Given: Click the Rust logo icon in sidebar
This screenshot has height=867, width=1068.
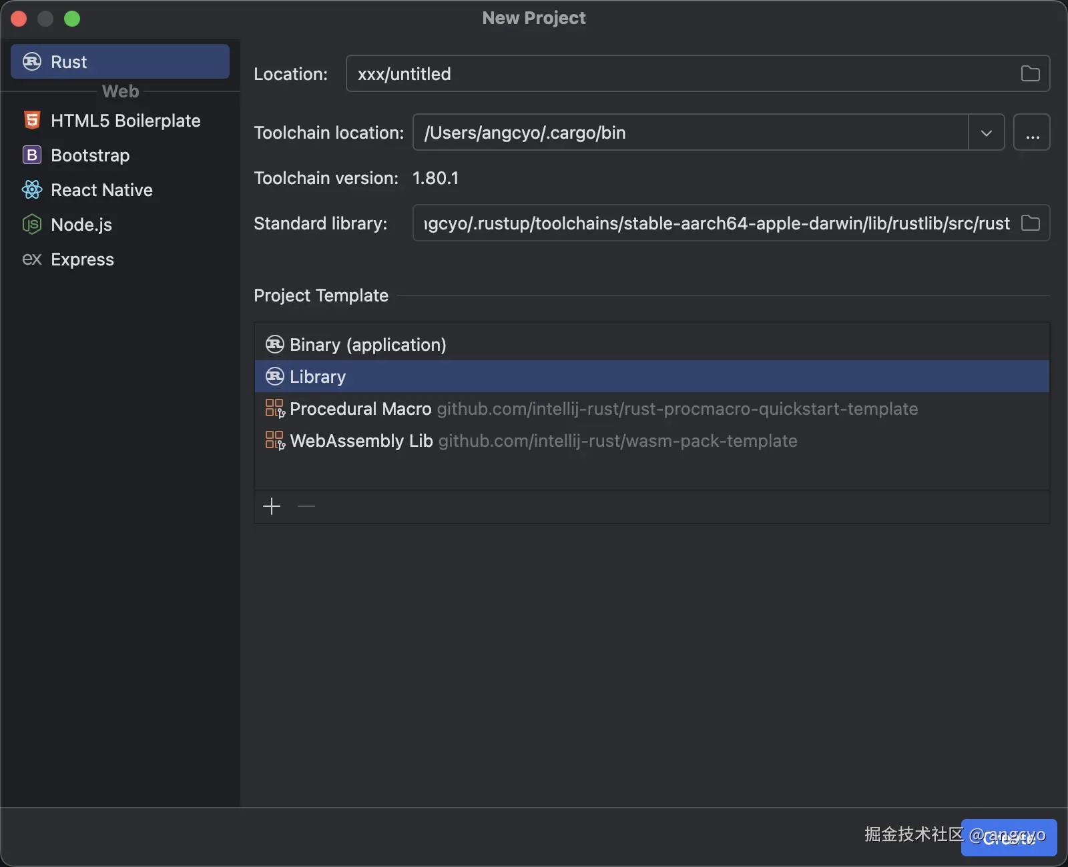Looking at the screenshot, I should [32, 62].
